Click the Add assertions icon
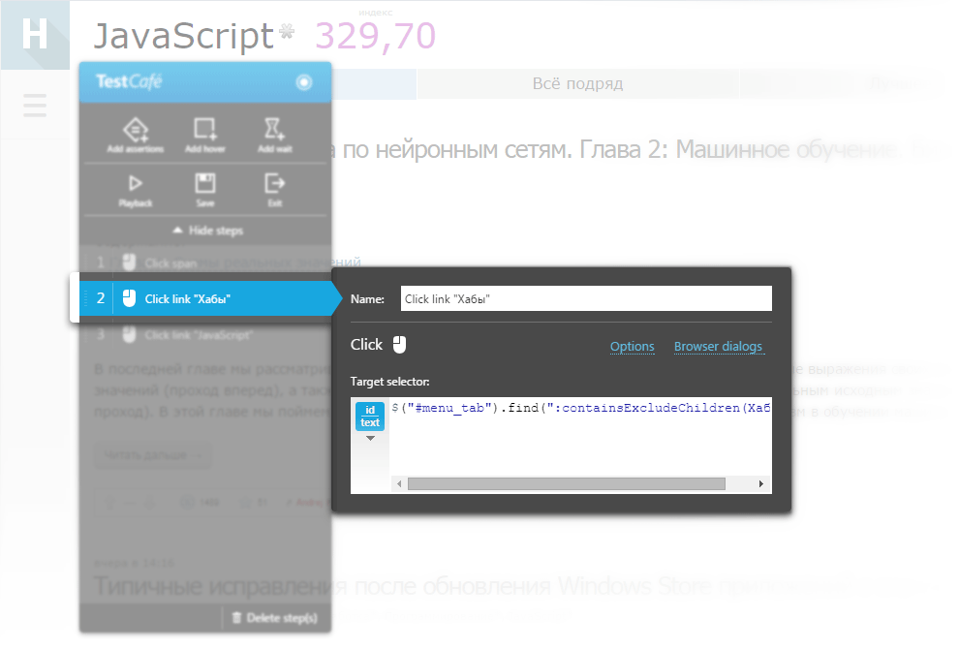Image resolution: width=959 pixels, height=649 pixels. (136, 130)
